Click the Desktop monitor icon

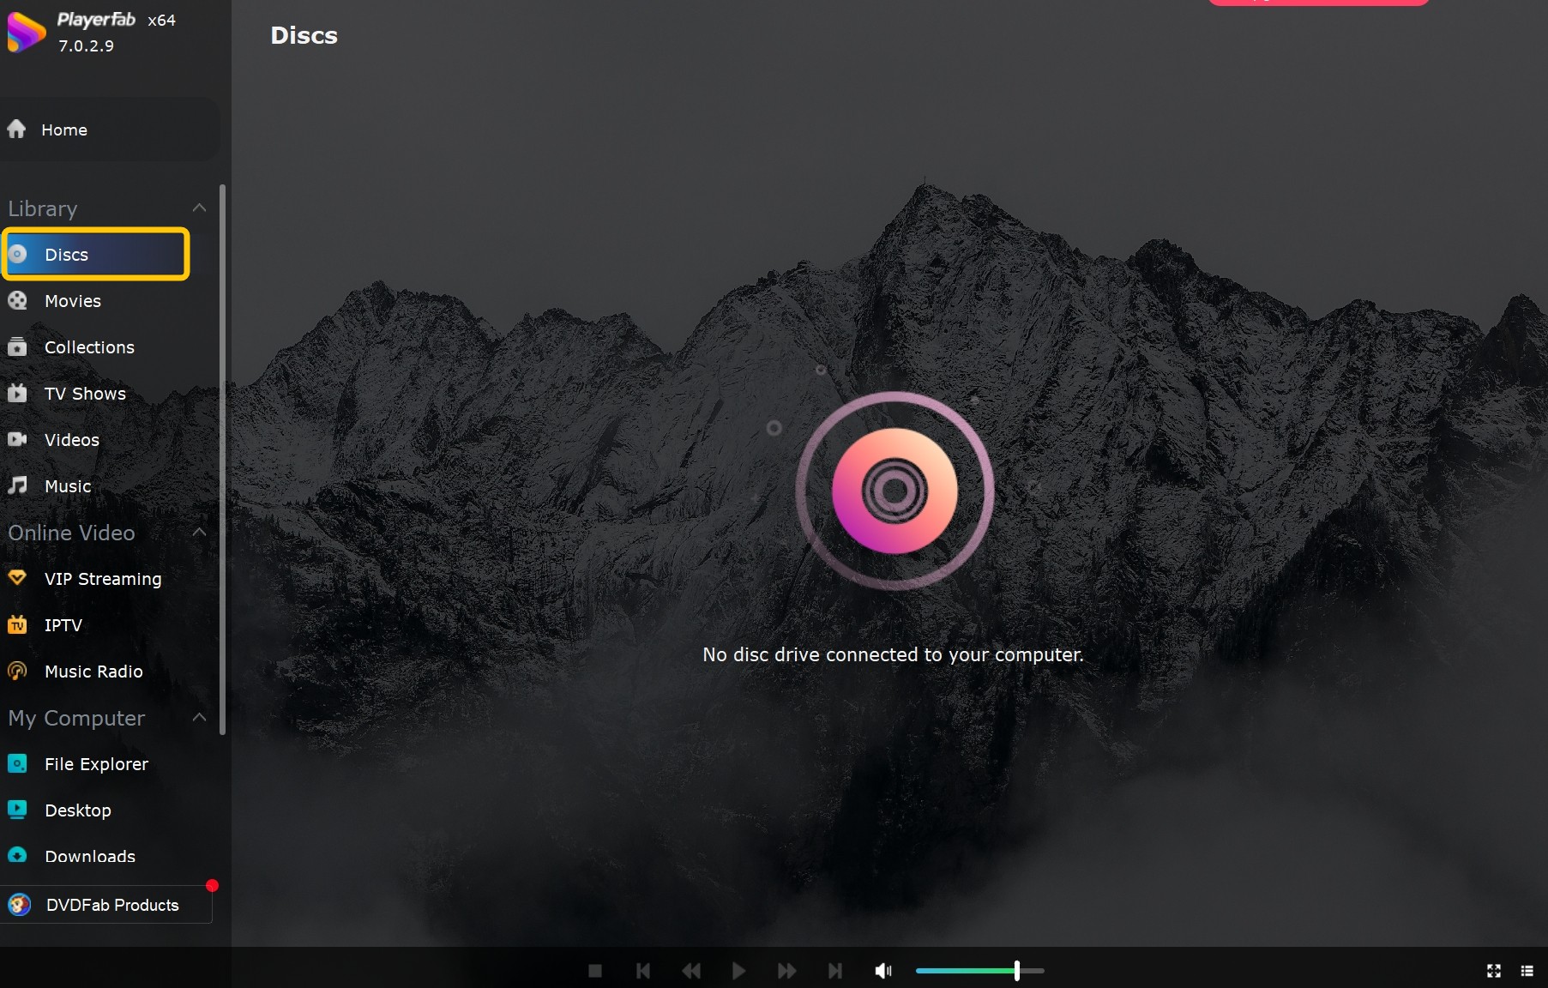[x=17, y=810]
